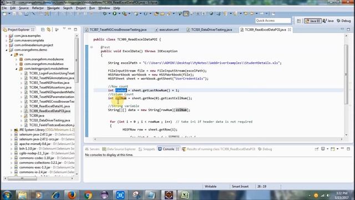Open Firefox from the Windows taskbar
This screenshot has width=355, height=200.
[x=72, y=195]
